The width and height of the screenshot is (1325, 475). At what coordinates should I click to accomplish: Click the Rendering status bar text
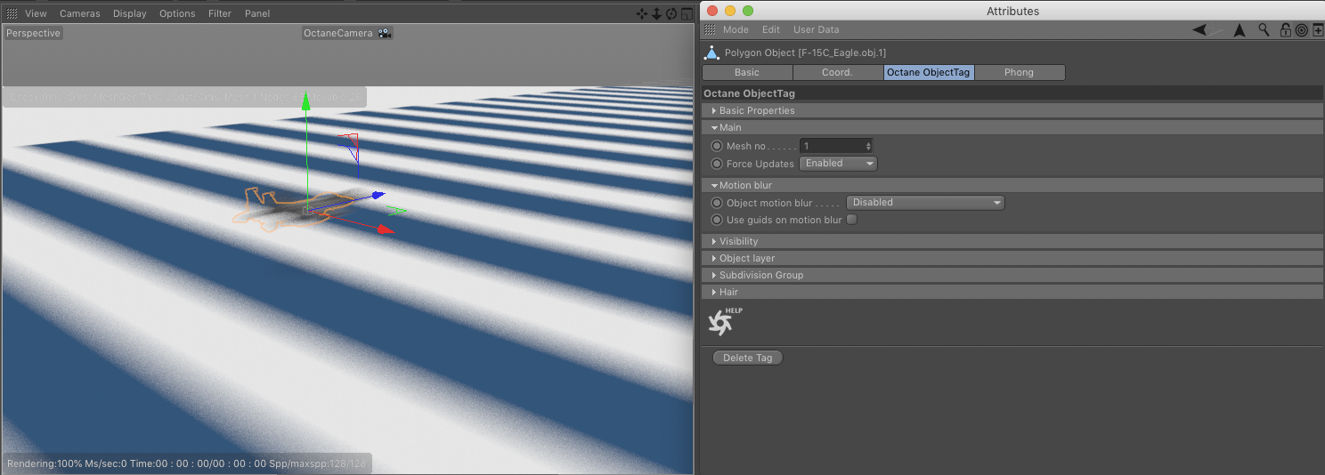(187, 463)
